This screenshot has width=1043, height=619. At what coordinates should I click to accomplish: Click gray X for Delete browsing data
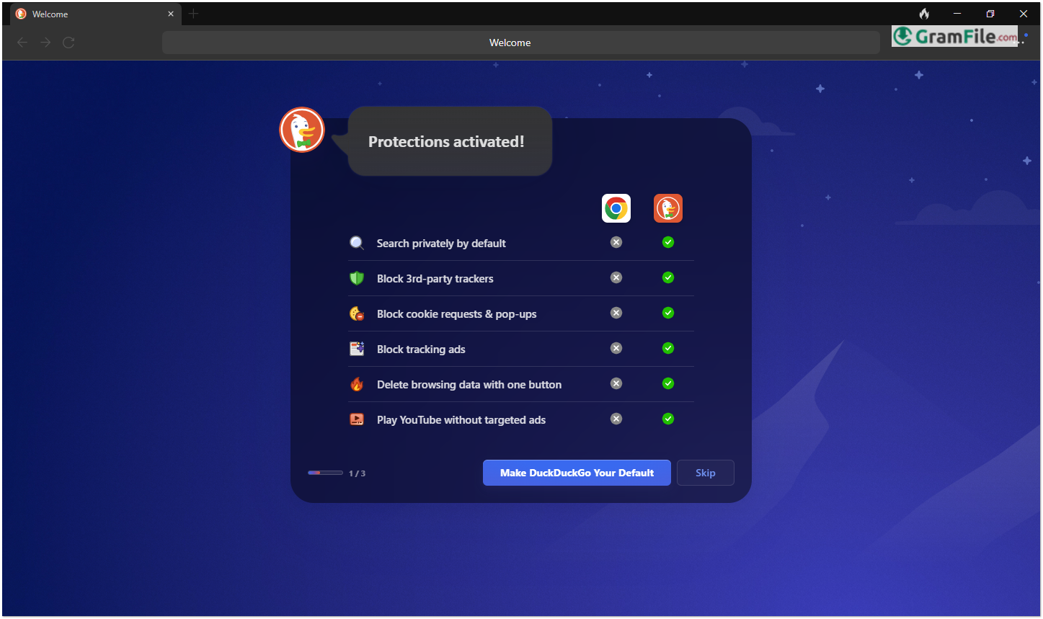click(x=616, y=383)
